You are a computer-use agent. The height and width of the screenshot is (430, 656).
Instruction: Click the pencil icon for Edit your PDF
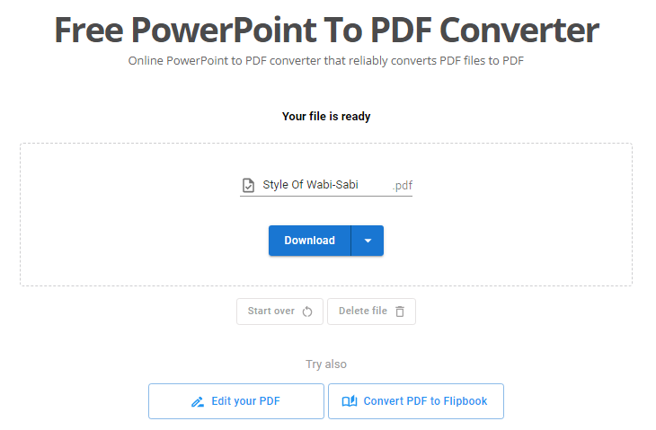point(198,401)
